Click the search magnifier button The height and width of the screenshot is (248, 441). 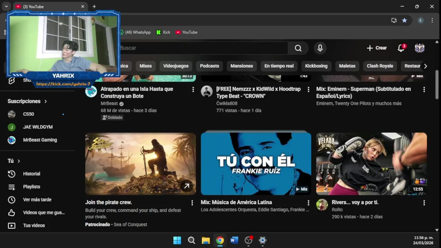click(298, 48)
